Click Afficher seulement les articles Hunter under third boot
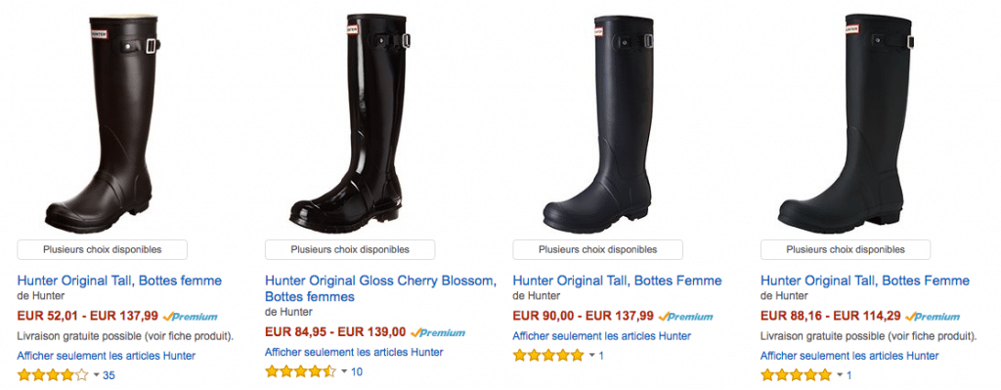The image size is (1001, 390). (601, 335)
